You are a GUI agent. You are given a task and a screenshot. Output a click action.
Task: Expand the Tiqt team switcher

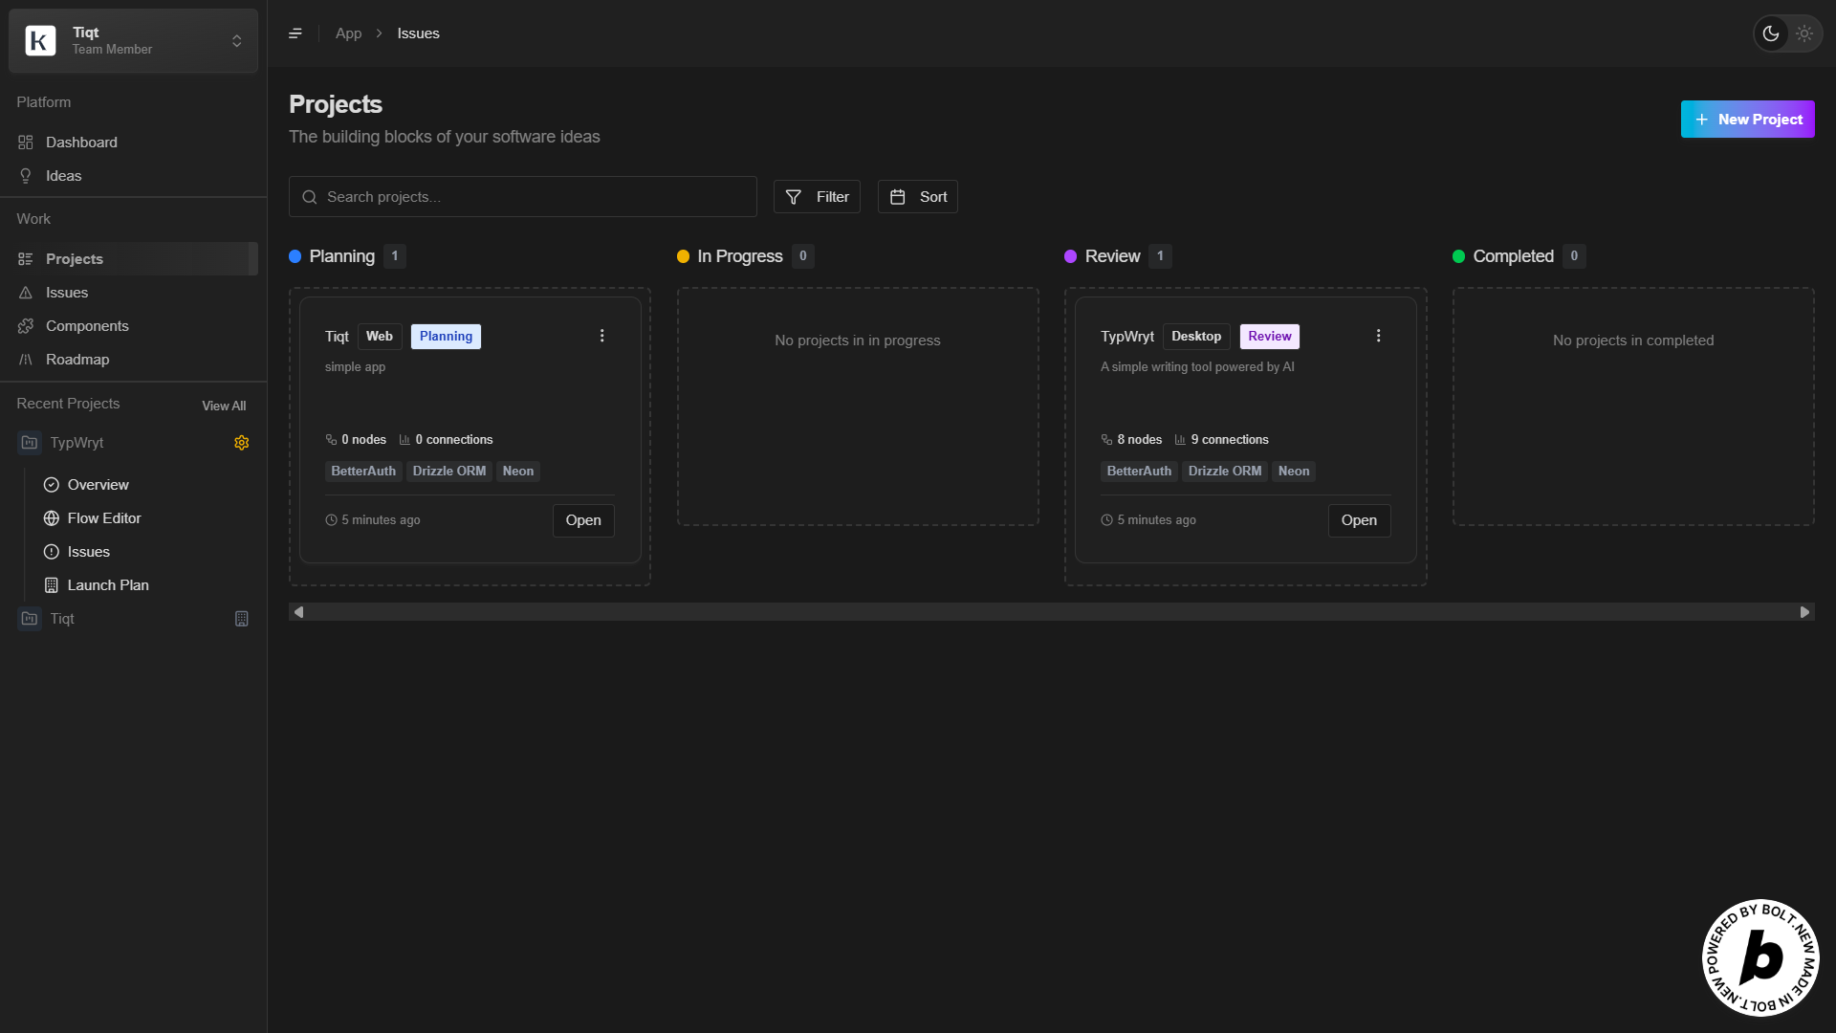pyautogui.click(x=133, y=41)
